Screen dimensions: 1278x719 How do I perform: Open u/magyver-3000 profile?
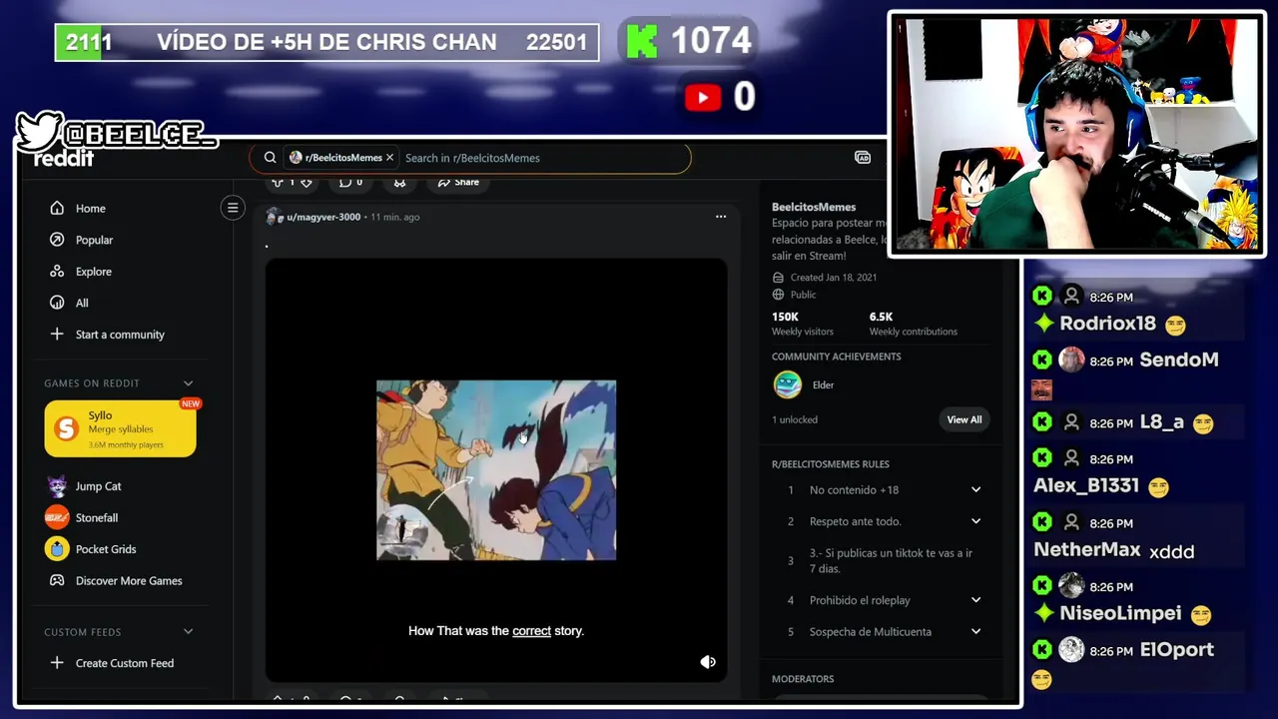[323, 217]
